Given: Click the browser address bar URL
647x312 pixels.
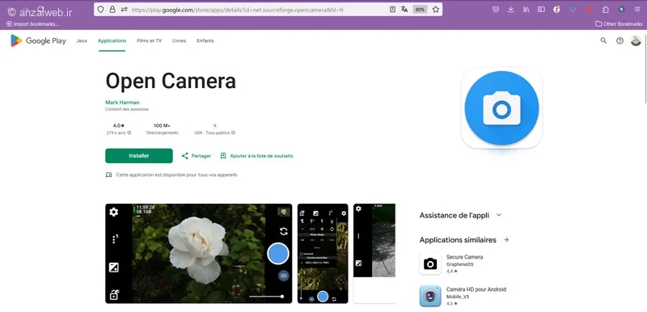Looking at the screenshot, I should point(237,10).
